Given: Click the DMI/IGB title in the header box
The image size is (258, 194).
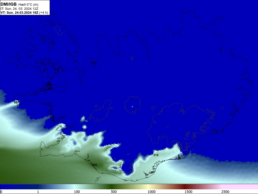Looking at the screenshot, I should [9, 4].
